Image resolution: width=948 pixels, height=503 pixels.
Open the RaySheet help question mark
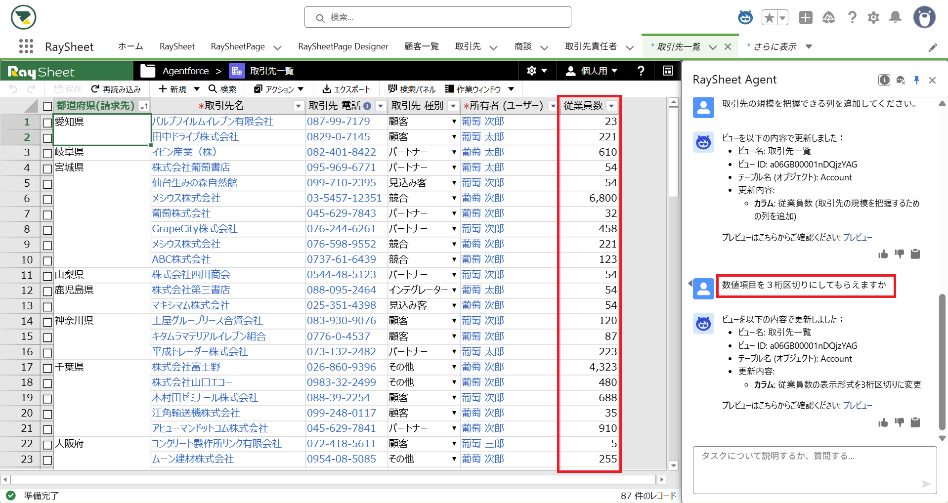tap(641, 71)
